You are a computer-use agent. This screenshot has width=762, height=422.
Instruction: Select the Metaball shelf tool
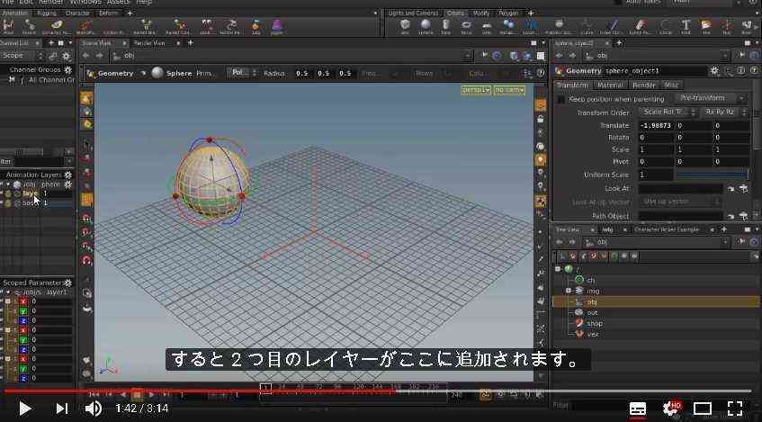(509, 26)
